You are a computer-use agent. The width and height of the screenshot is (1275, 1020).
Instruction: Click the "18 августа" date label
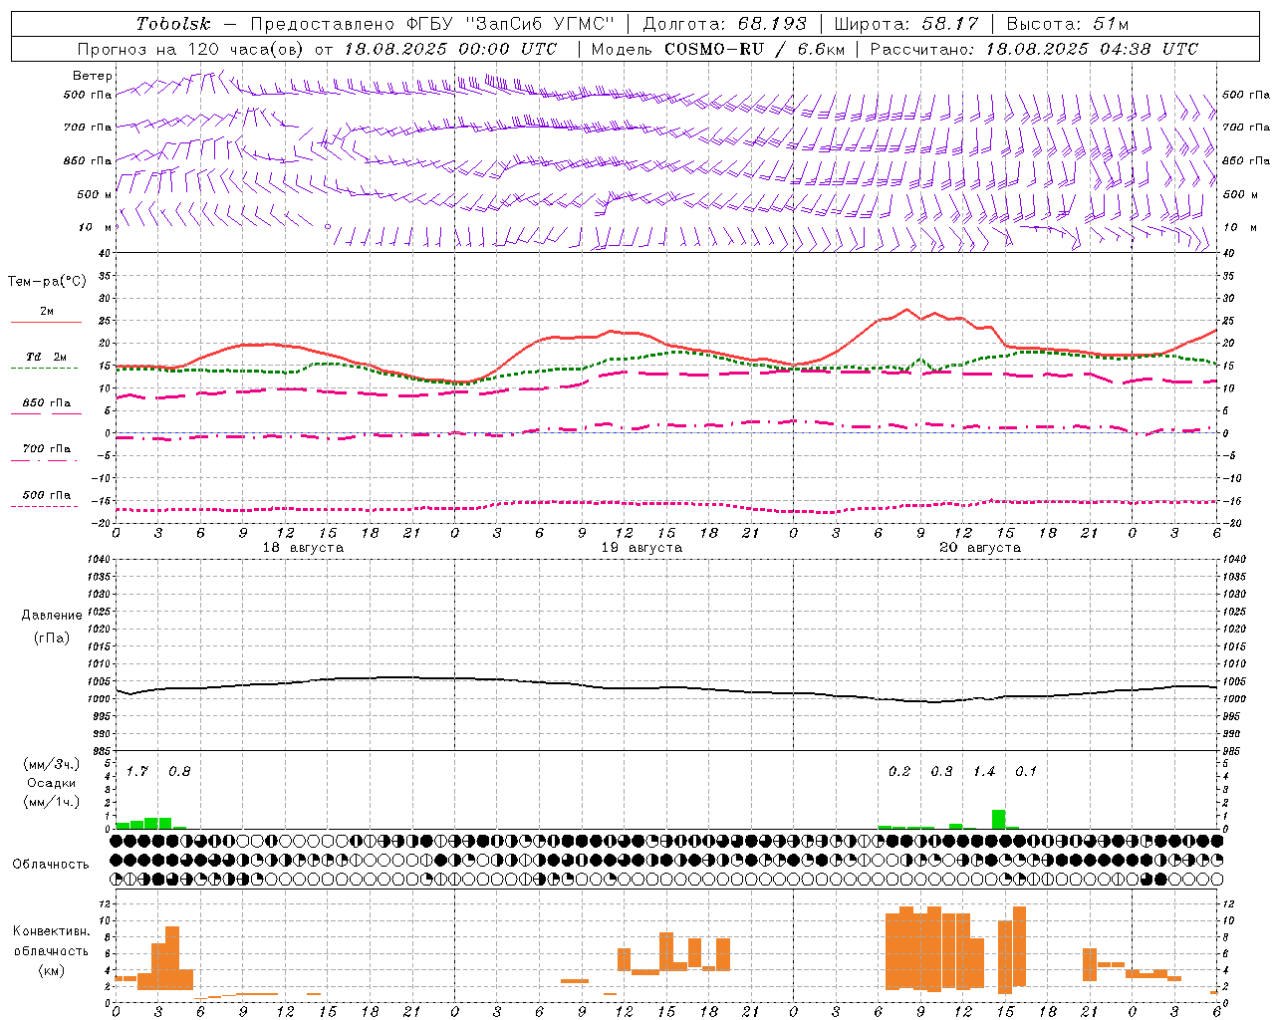pyautogui.click(x=303, y=548)
